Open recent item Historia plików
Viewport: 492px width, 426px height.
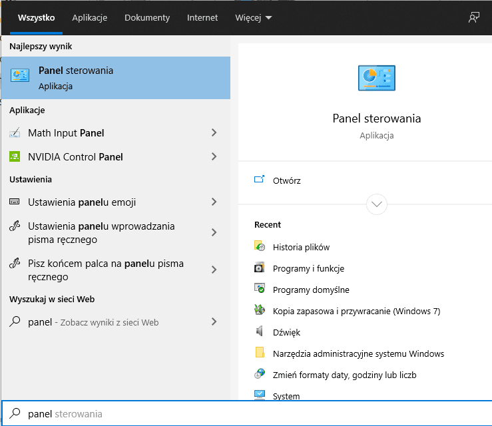tap(301, 247)
